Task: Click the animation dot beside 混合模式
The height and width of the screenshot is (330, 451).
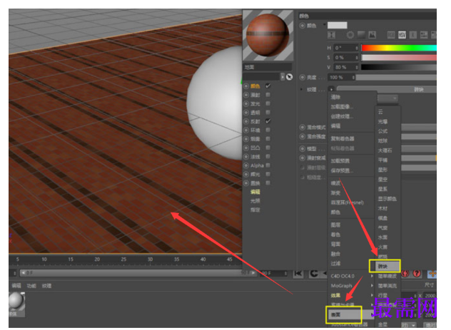Action: [303, 127]
